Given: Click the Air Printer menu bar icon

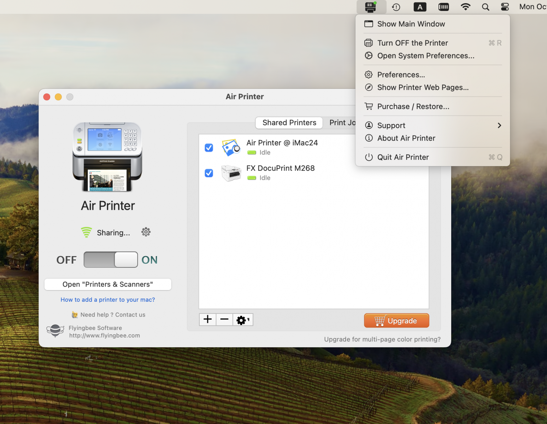Looking at the screenshot, I should [x=371, y=7].
